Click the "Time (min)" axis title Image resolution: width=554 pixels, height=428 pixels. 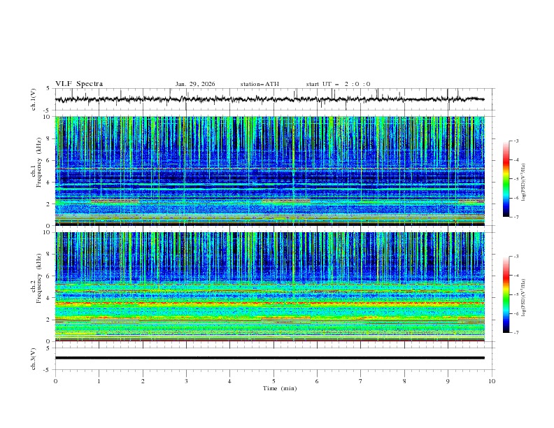[x=280, y=388]
